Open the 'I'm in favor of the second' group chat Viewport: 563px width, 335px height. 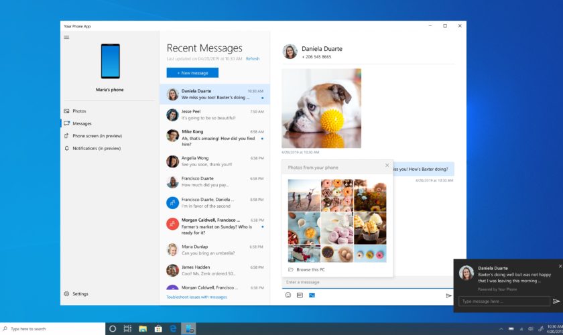pyautogui.click(x=214, y=202)
